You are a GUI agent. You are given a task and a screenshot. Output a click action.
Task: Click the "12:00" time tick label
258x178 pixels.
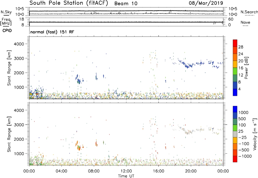click(x=126, y=171)
